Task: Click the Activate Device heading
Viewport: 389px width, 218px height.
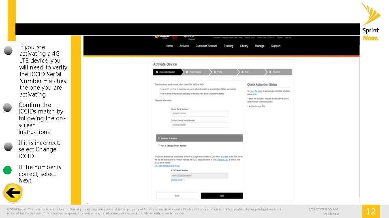Action: (165, 64)
